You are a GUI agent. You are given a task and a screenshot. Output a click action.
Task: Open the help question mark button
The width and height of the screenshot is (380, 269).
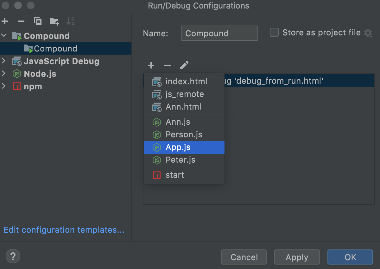coord(13,256)
